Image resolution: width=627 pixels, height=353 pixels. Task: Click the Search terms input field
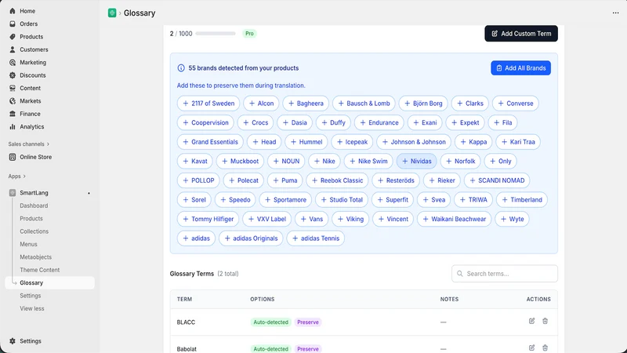(x=505, y=274)
